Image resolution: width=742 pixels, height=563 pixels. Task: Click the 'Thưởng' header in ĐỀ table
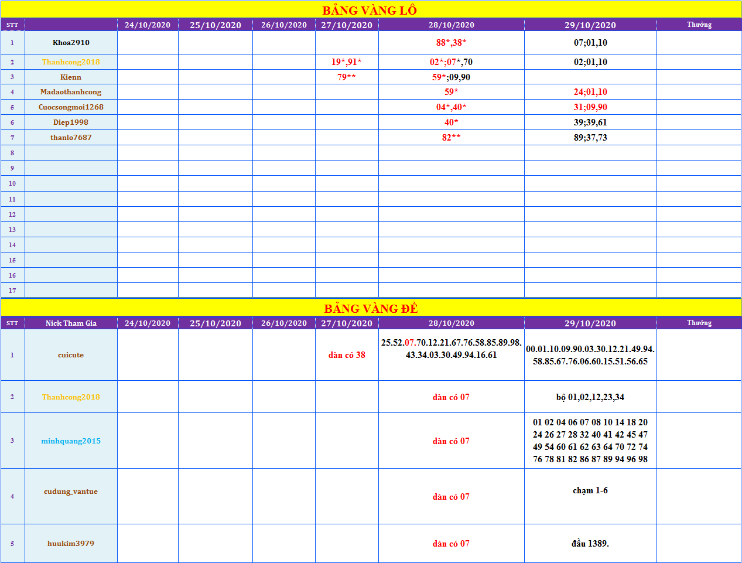tap(699, 323)
